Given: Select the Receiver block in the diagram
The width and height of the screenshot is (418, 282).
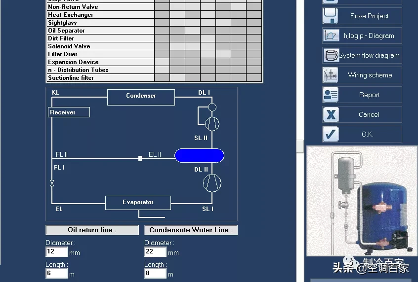Looking at the screenshot, I should coord(69,112).
